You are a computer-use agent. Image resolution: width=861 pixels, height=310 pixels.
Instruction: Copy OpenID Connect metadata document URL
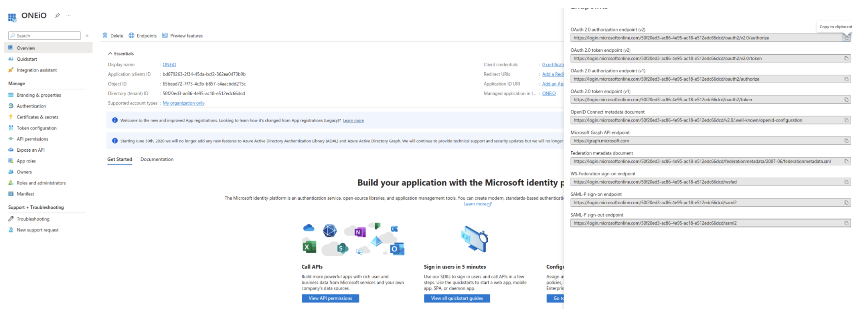(846, 120)
